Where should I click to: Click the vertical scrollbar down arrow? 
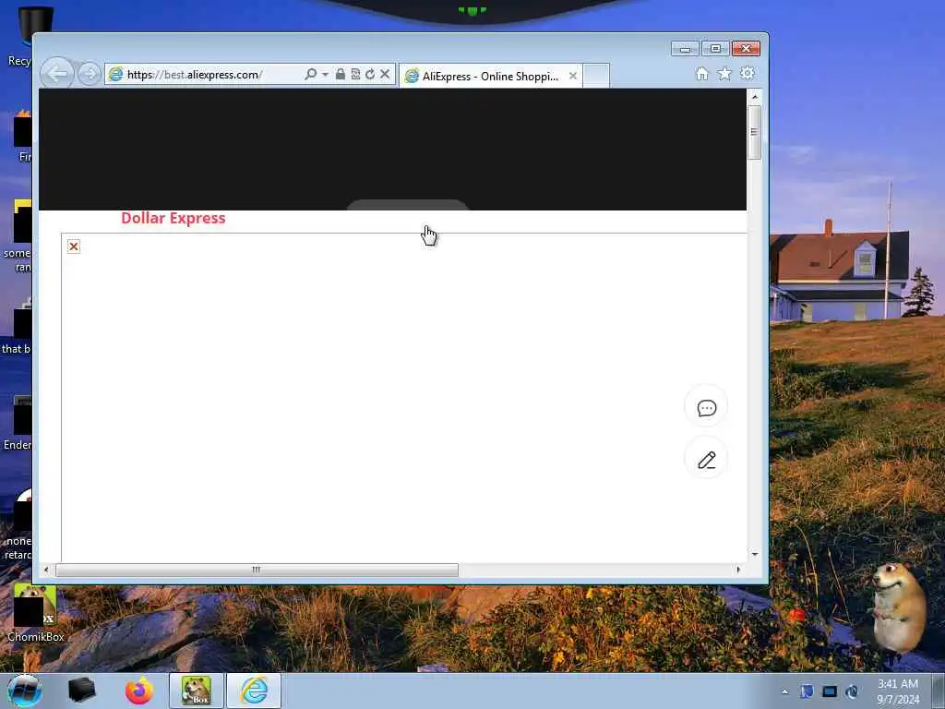click(x=755, y=554)
